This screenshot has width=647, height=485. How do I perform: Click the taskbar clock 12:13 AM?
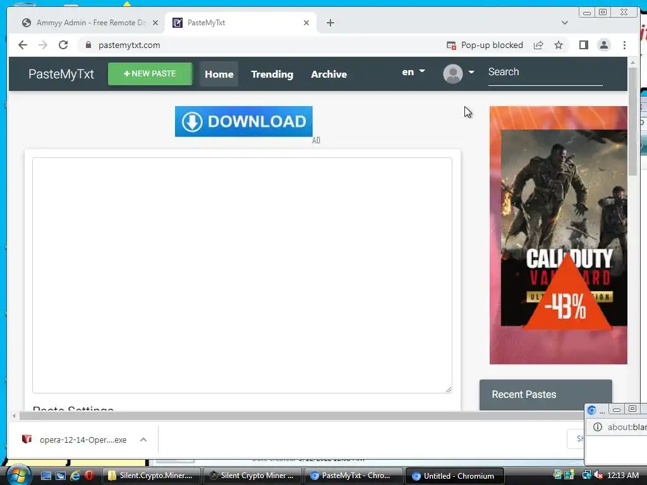coord(623,476)
